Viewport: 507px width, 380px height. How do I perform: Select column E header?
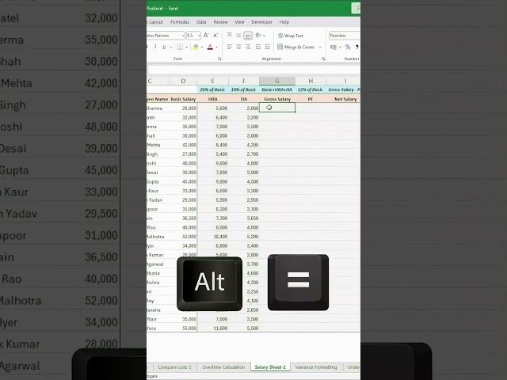(x=212, y=81)
